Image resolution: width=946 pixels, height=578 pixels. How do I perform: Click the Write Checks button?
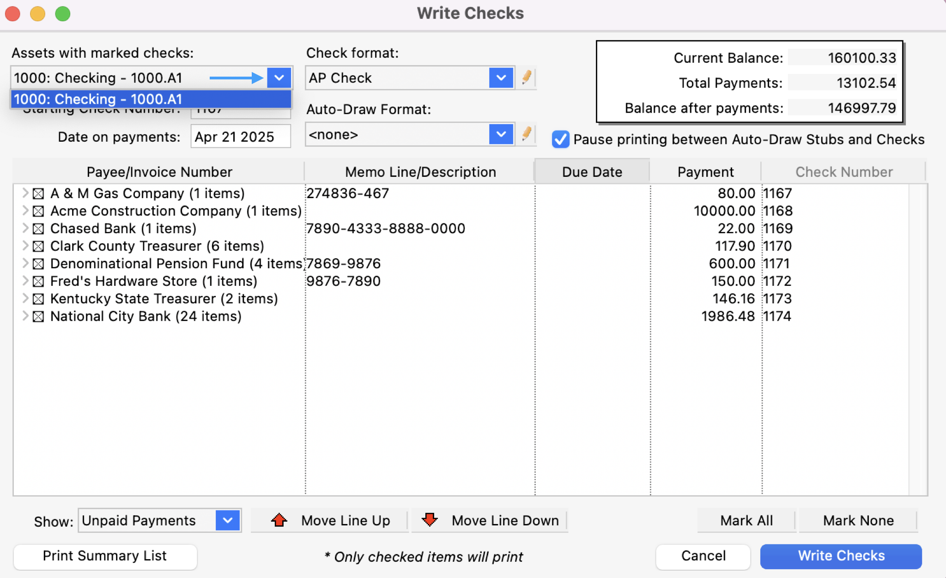[x=841, y=556]
